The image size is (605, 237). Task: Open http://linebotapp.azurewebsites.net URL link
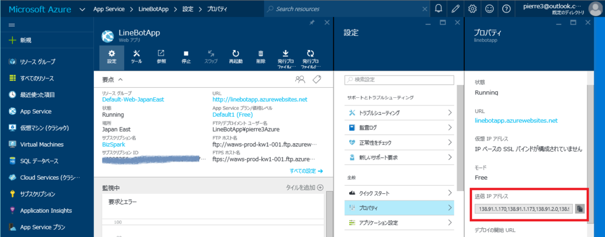tap(260, 99)
